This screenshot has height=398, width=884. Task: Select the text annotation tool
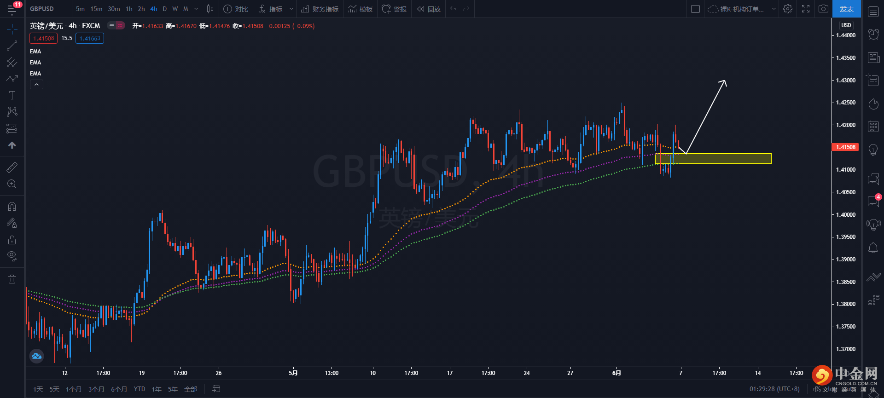[x=12, y=95]
